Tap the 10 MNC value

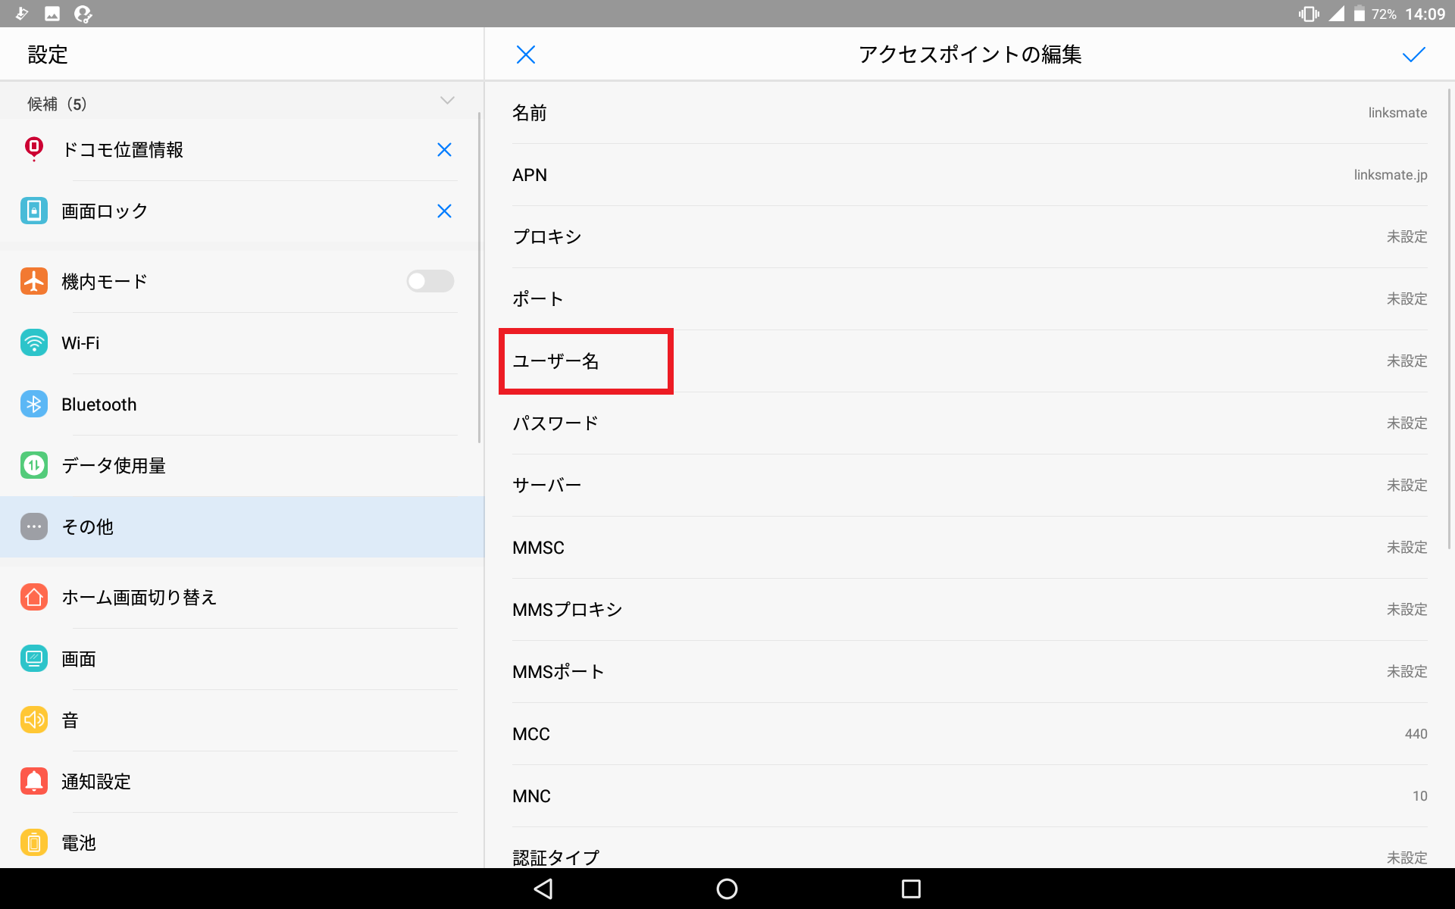1419,796
